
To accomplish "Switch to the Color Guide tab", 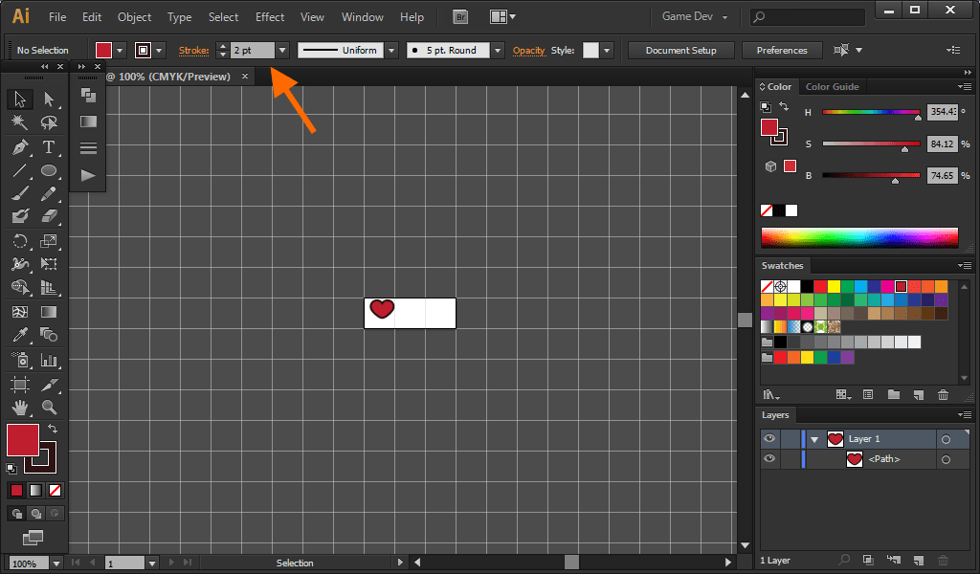I will click(832, 87).
